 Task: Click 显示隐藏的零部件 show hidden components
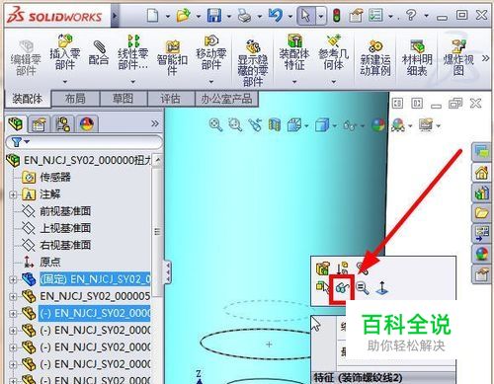pyautogui.click(x=253, y=63)
